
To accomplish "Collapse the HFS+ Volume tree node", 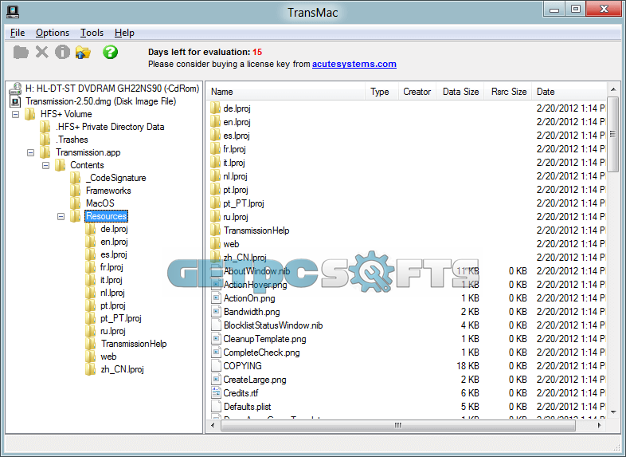I will pos(16,114).
